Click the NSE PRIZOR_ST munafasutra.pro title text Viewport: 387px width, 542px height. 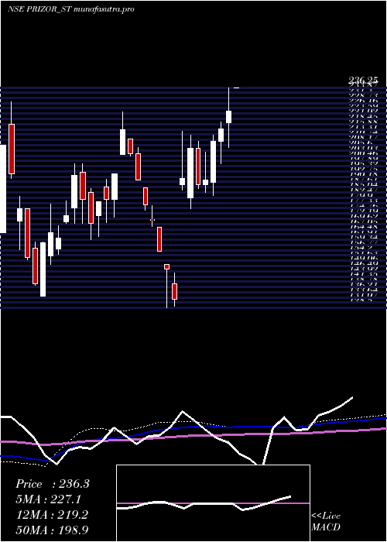pos(71,9)
